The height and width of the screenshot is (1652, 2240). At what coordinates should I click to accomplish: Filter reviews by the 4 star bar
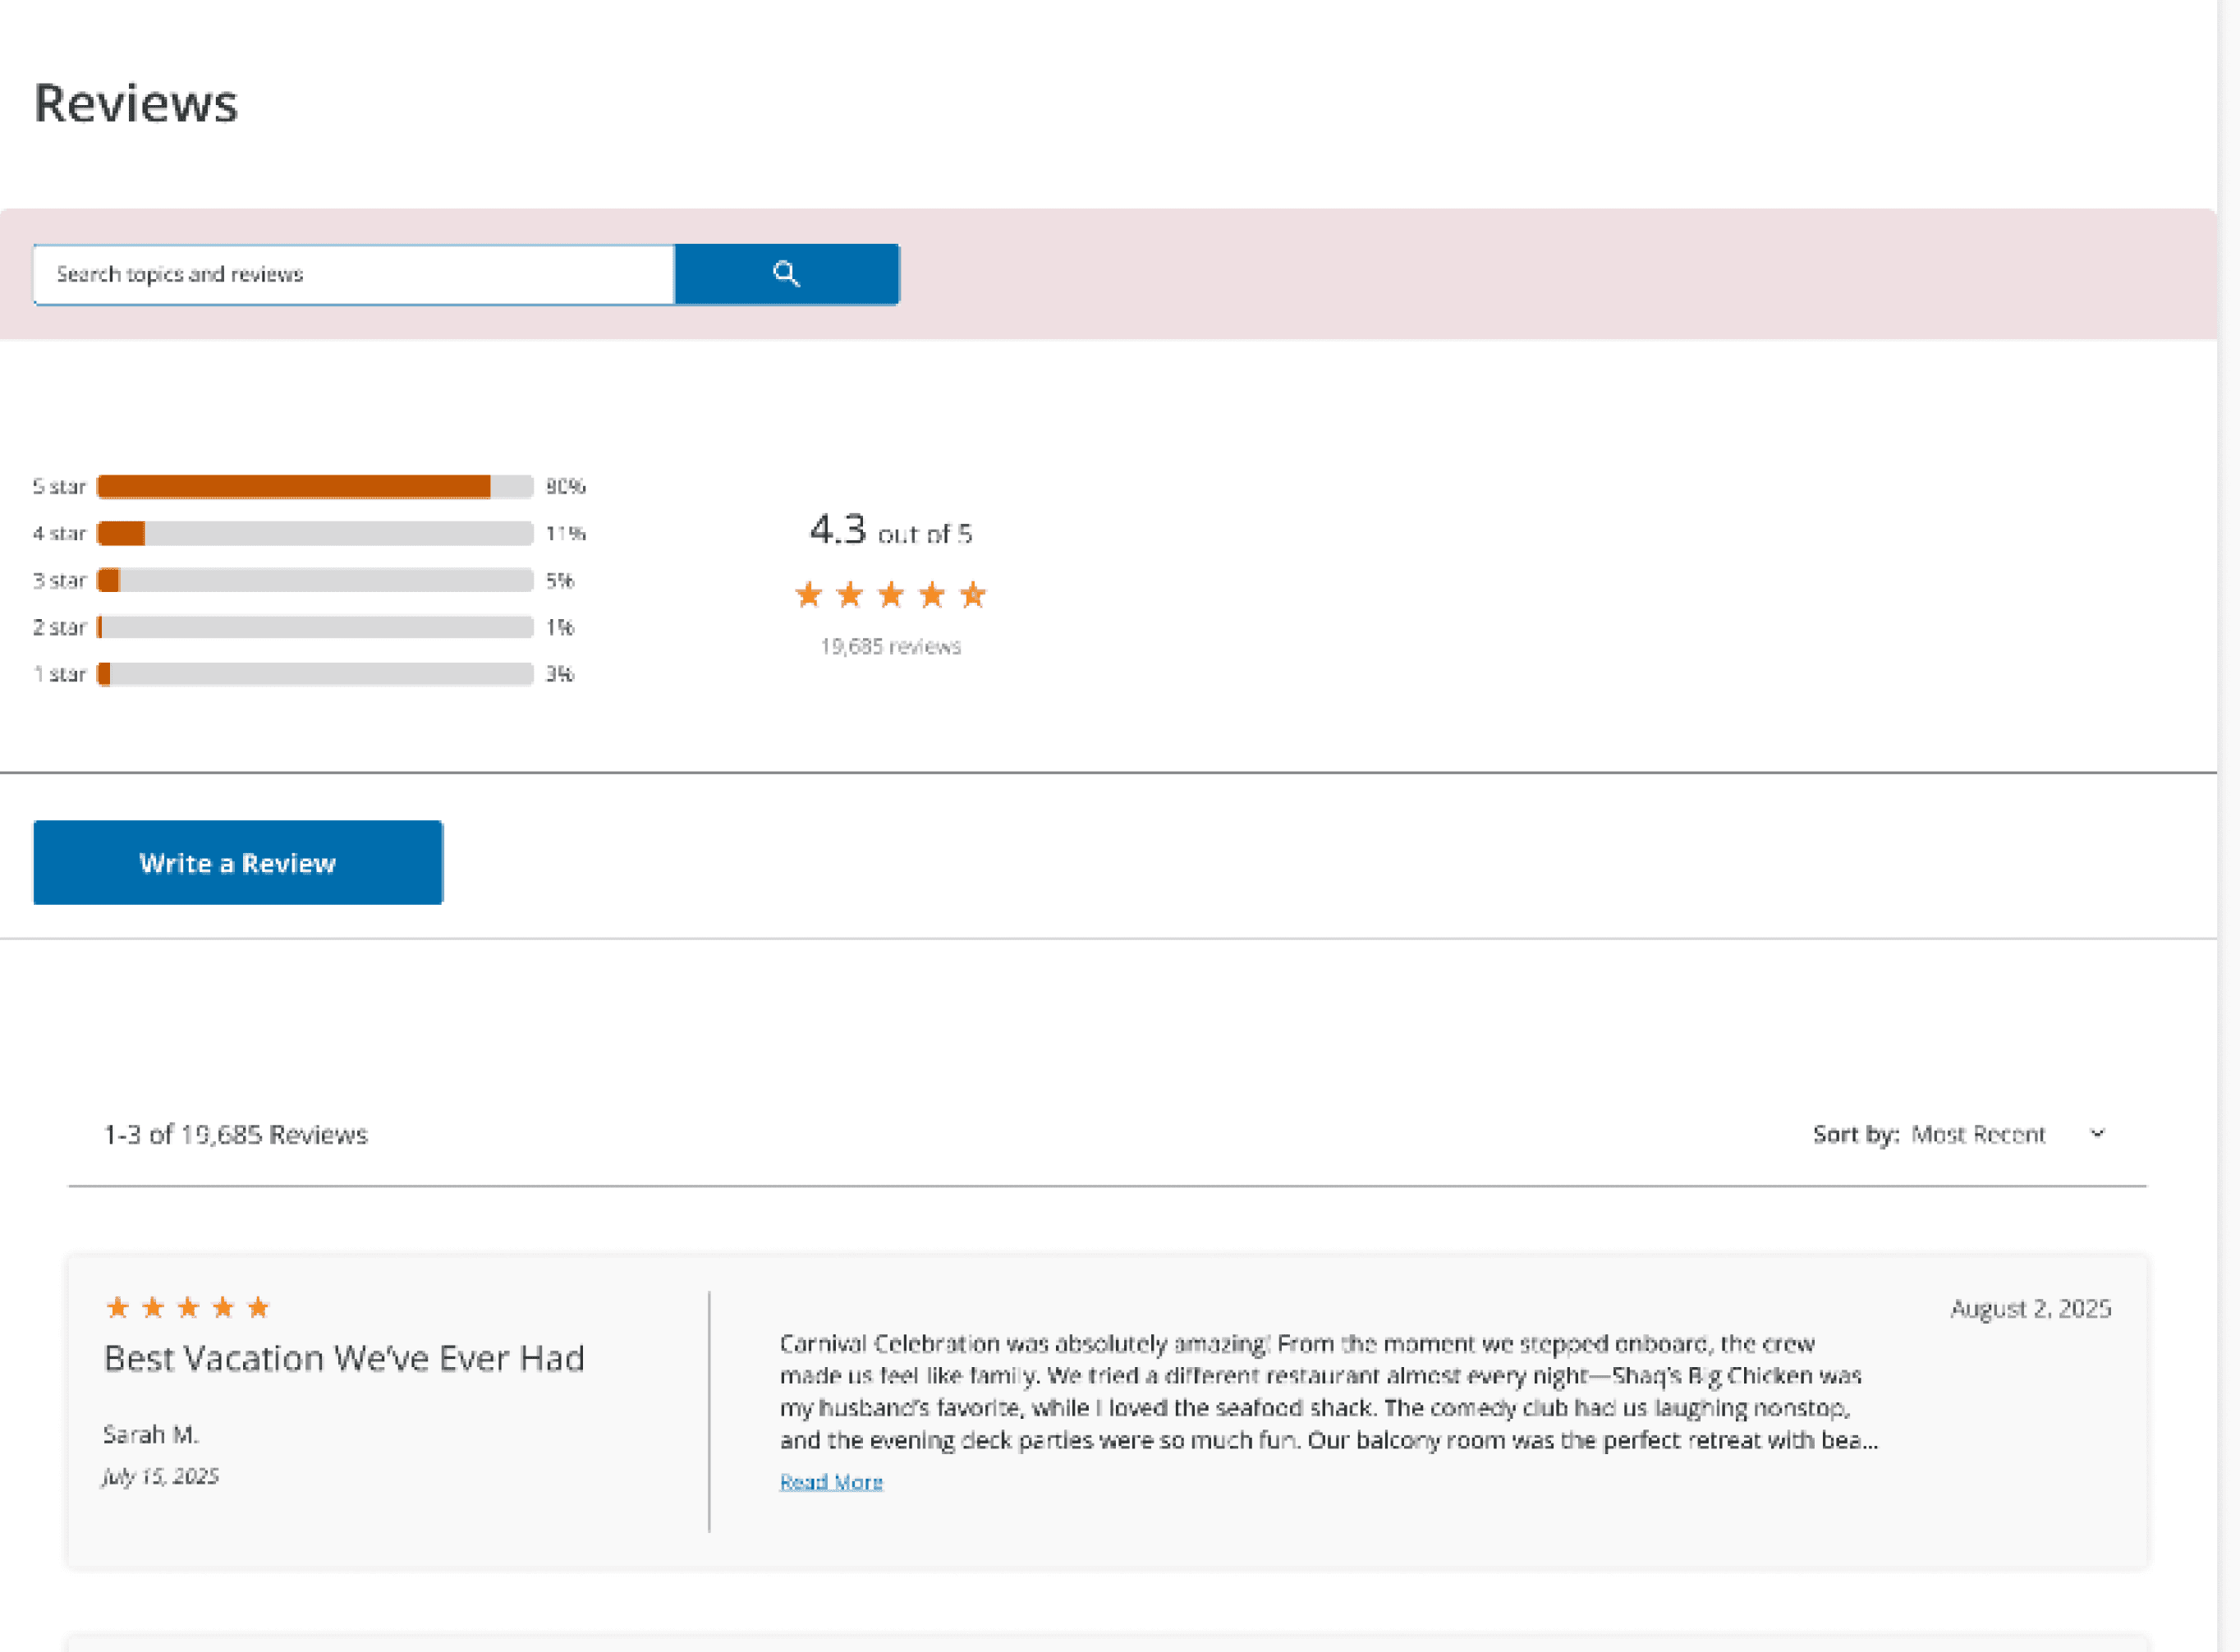314,534
